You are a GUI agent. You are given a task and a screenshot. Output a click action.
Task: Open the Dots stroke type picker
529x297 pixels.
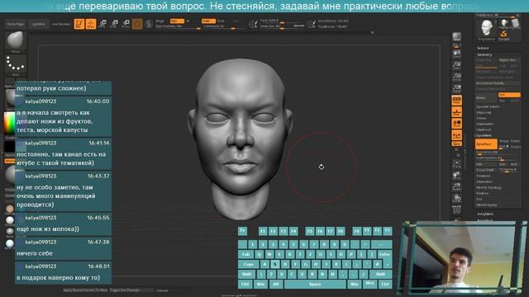pos(16,65)
